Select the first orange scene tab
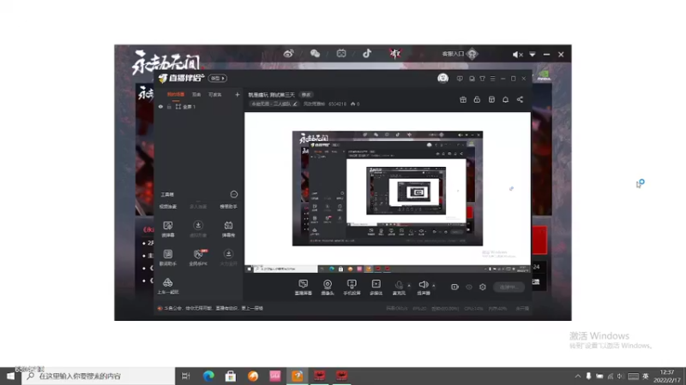 click(x=176, y=94)
